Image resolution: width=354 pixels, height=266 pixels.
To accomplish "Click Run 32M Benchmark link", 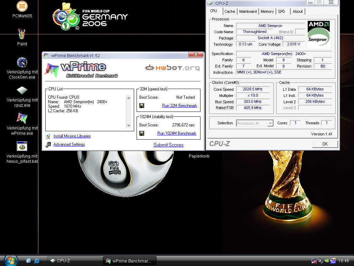I will [x=179, y=106].
